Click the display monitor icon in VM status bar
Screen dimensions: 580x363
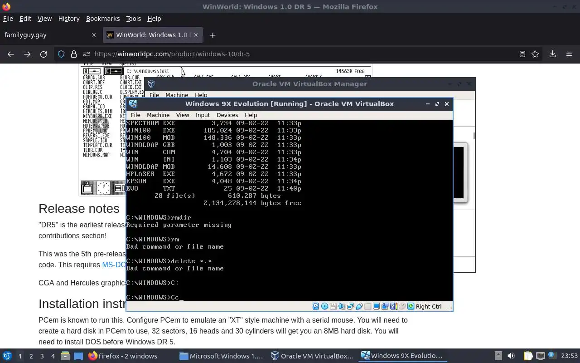pyautogui.click(x=376, y=306)
